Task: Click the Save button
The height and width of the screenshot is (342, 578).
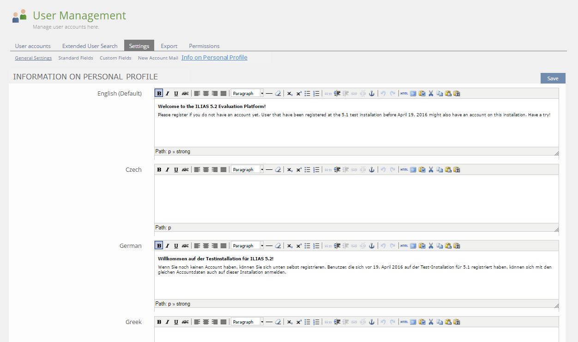Action: (x=553, y=78)
